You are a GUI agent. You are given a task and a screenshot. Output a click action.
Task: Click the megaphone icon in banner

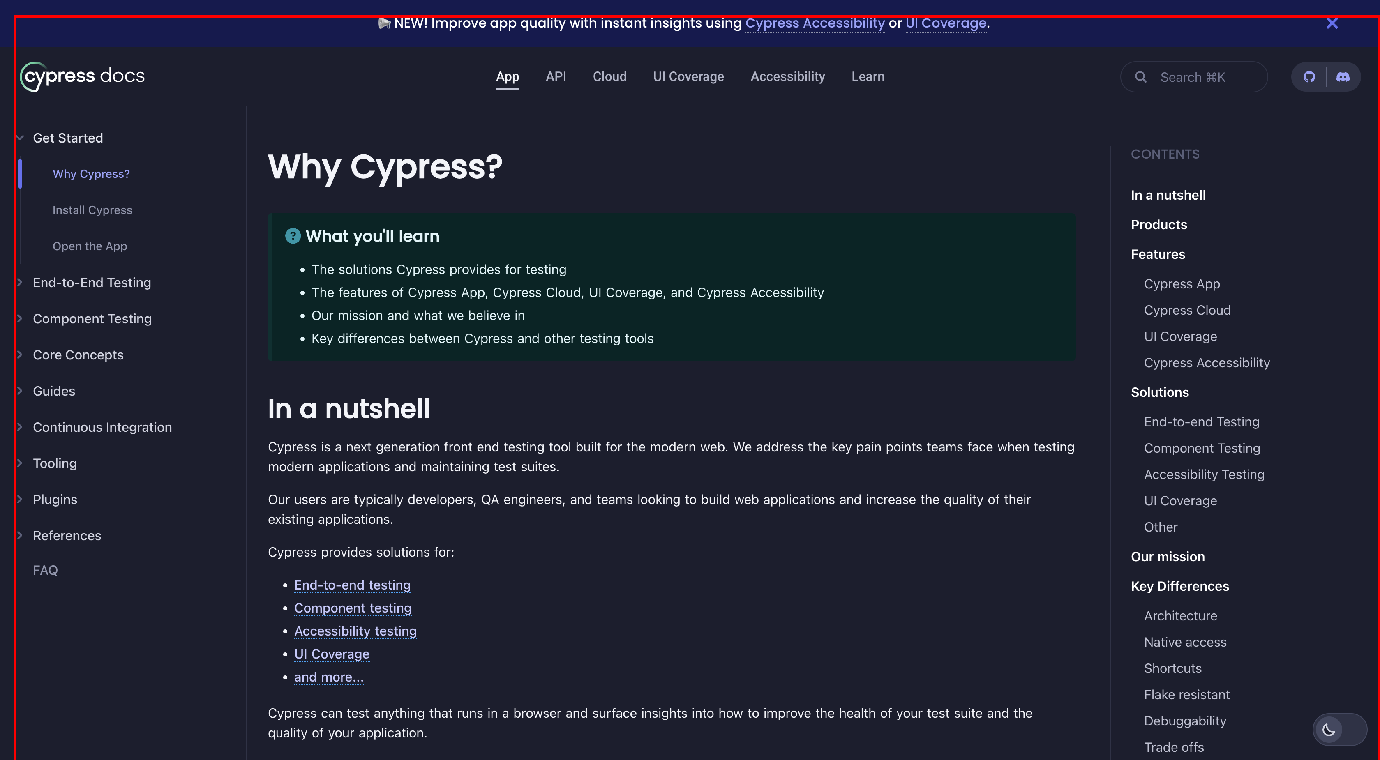(x=384, y=23)
